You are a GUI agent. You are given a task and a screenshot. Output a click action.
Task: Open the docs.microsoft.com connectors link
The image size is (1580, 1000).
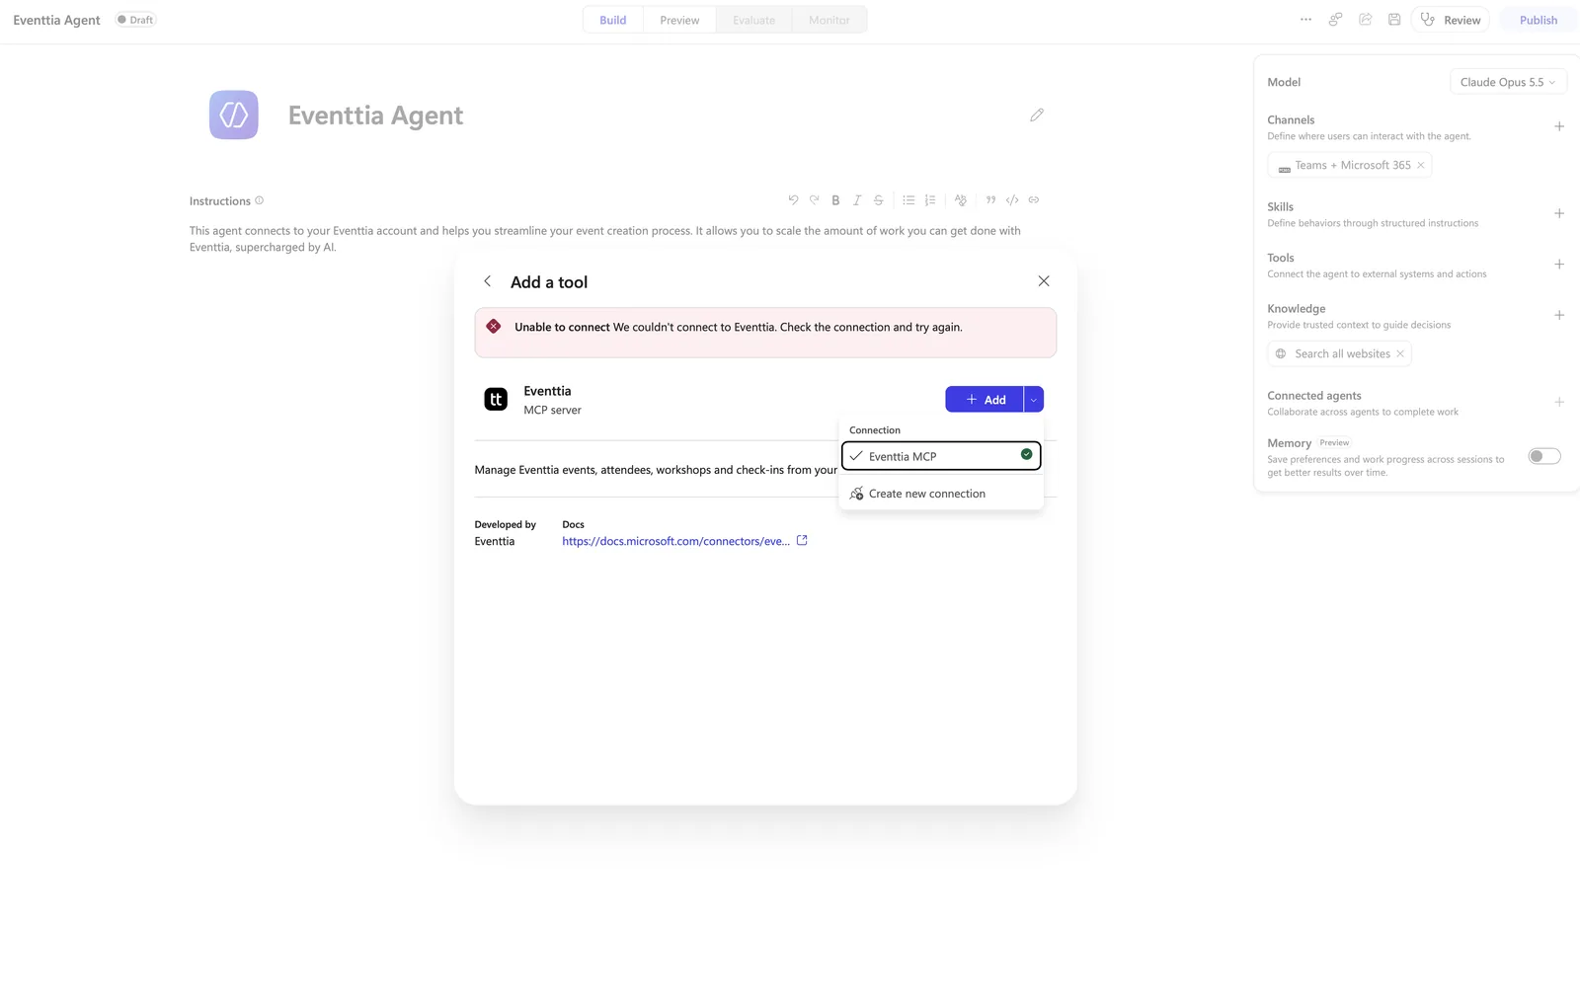pyautogui.click(x=675, y=541)
